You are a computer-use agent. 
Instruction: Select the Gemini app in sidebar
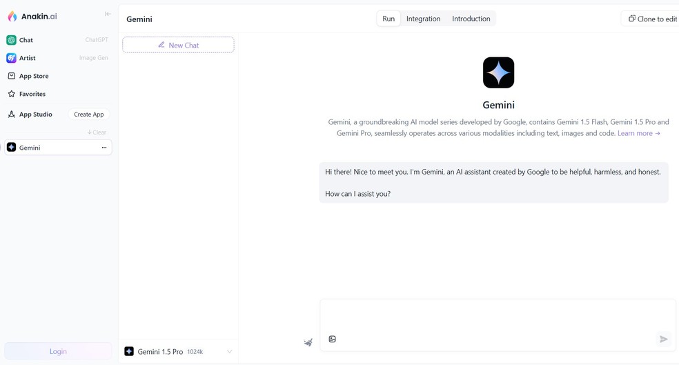tap(58, 147)
